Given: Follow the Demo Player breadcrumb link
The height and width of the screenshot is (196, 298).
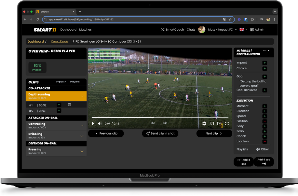Looking at the screenshot, I should [x=60, y=41].
